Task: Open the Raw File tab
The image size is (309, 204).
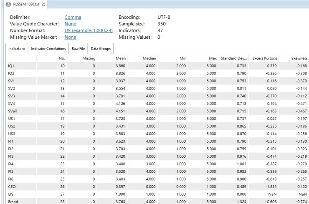Action: pos(78,49)
